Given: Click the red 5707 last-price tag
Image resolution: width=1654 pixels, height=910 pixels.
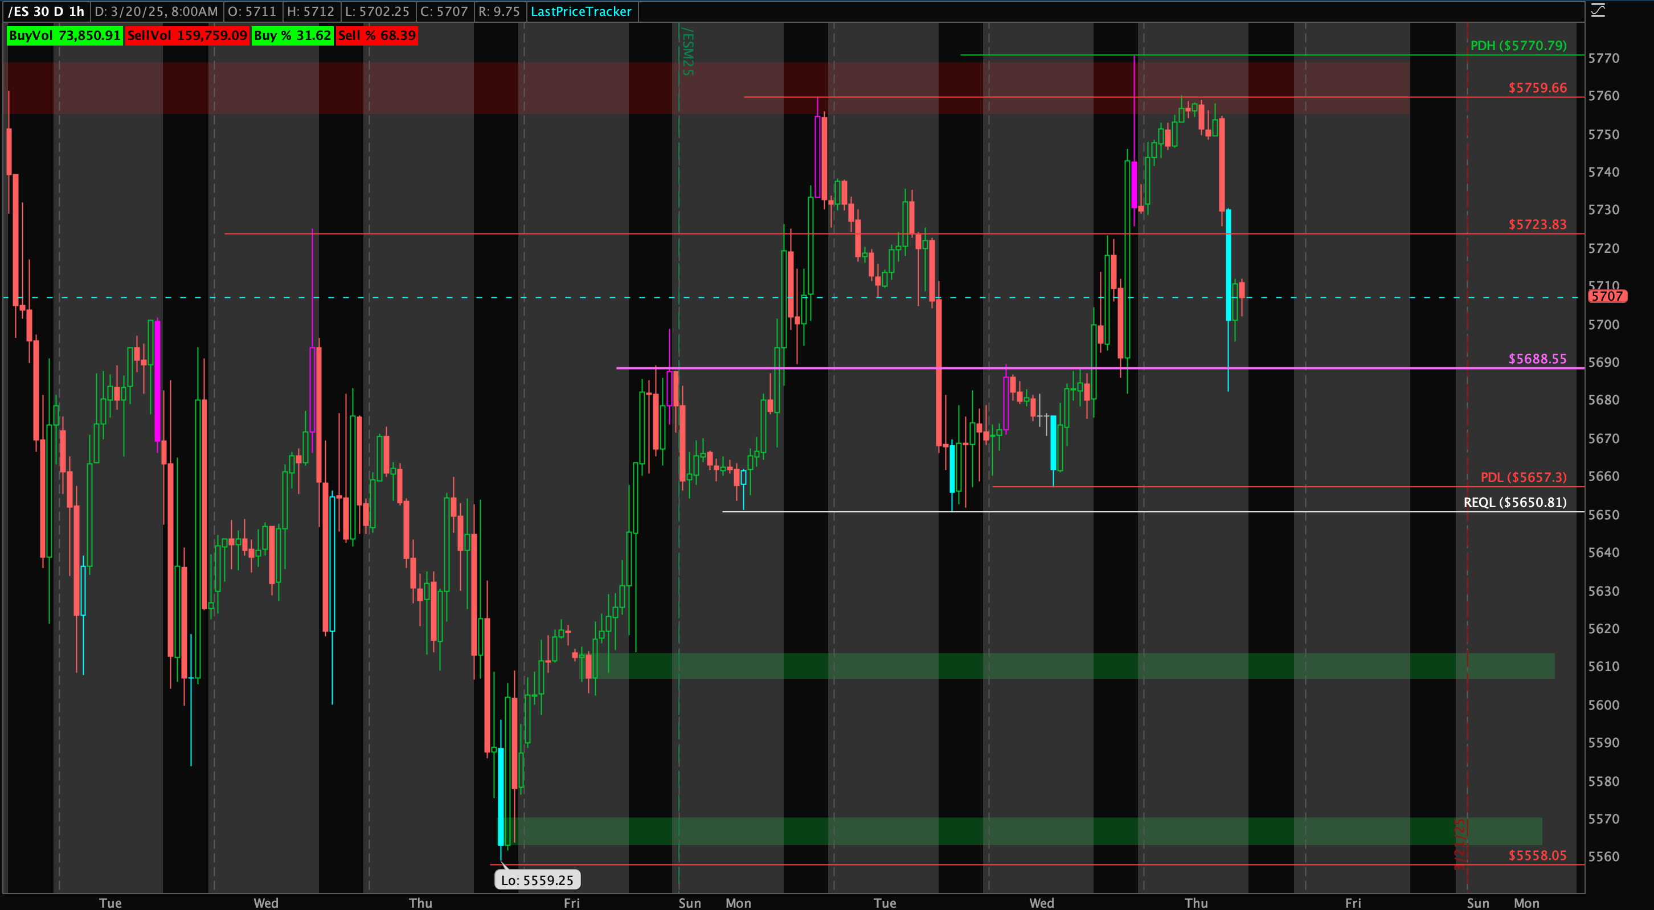Looking at the screenshot, I should pos(1607,297).
